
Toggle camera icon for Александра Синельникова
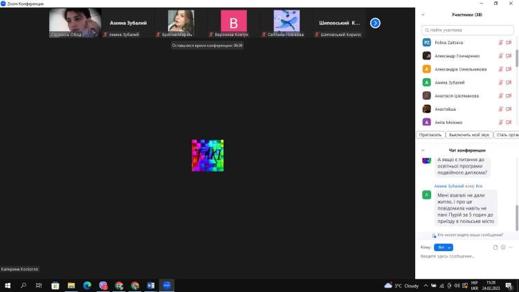pos(509,69)
